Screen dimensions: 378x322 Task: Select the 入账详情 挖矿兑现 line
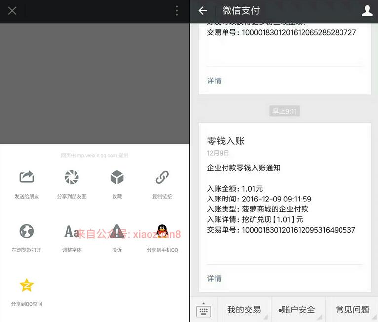[x=255, y=219]
